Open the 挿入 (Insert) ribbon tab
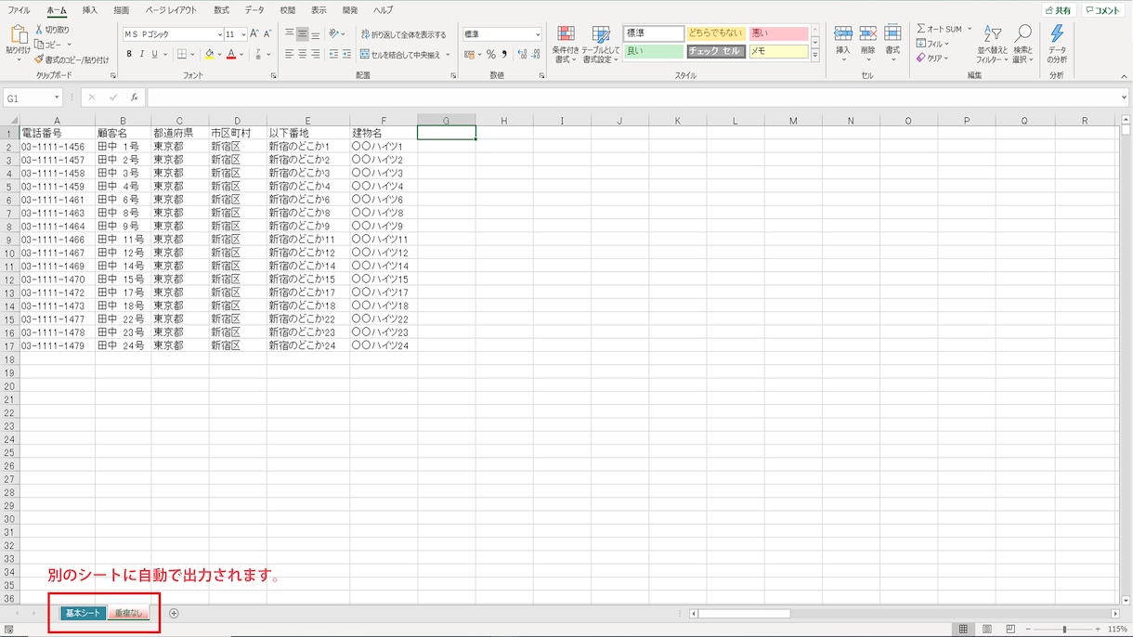This screenshot has height=637, width=1133. [x=89, y=10]
